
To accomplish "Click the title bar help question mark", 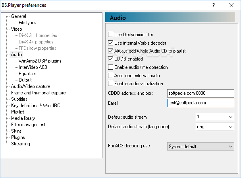I will (x=214, y=5).
